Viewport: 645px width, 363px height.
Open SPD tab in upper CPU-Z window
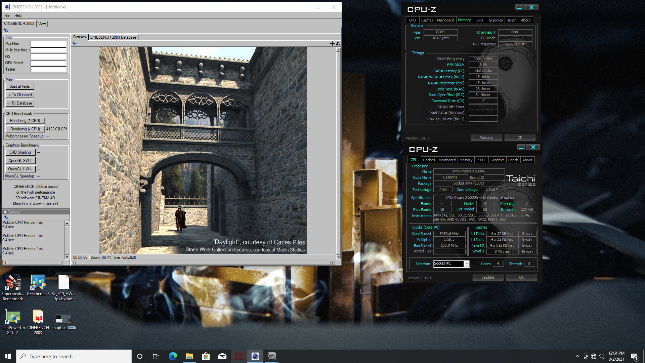[x=479, y=20]
